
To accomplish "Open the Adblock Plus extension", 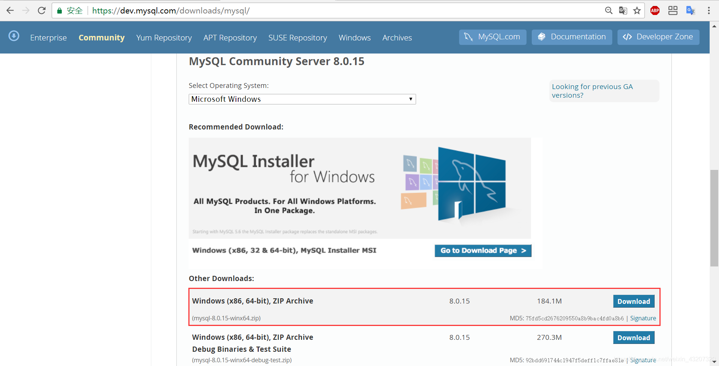I will (655, 10).
